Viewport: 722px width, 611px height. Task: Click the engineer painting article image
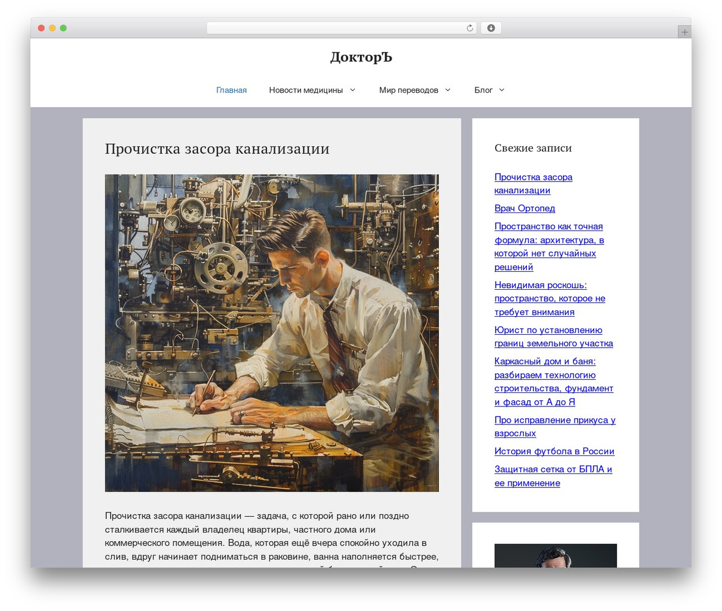pyautogui.click(x=272, y=333)
